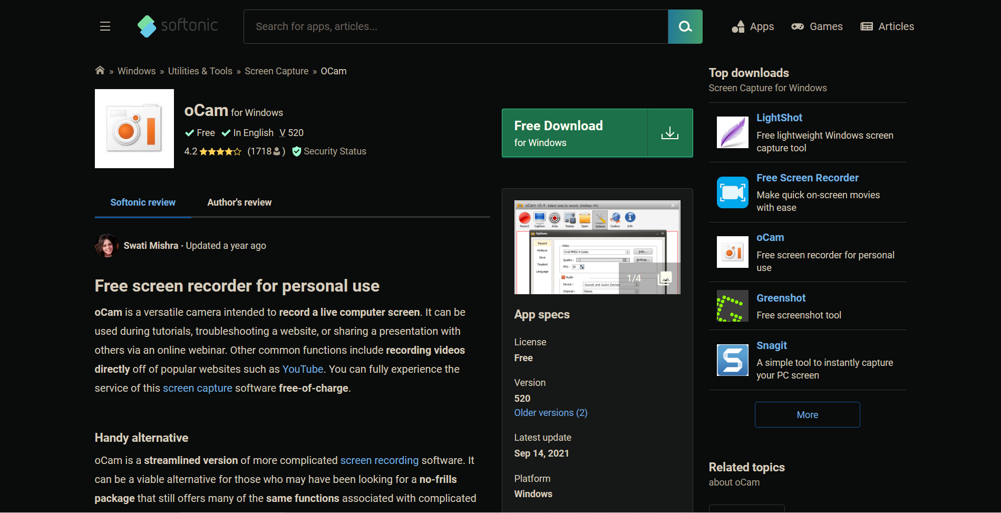
Task: Open the Free Screen Recorder icon
Action: [x=732, y=192]
